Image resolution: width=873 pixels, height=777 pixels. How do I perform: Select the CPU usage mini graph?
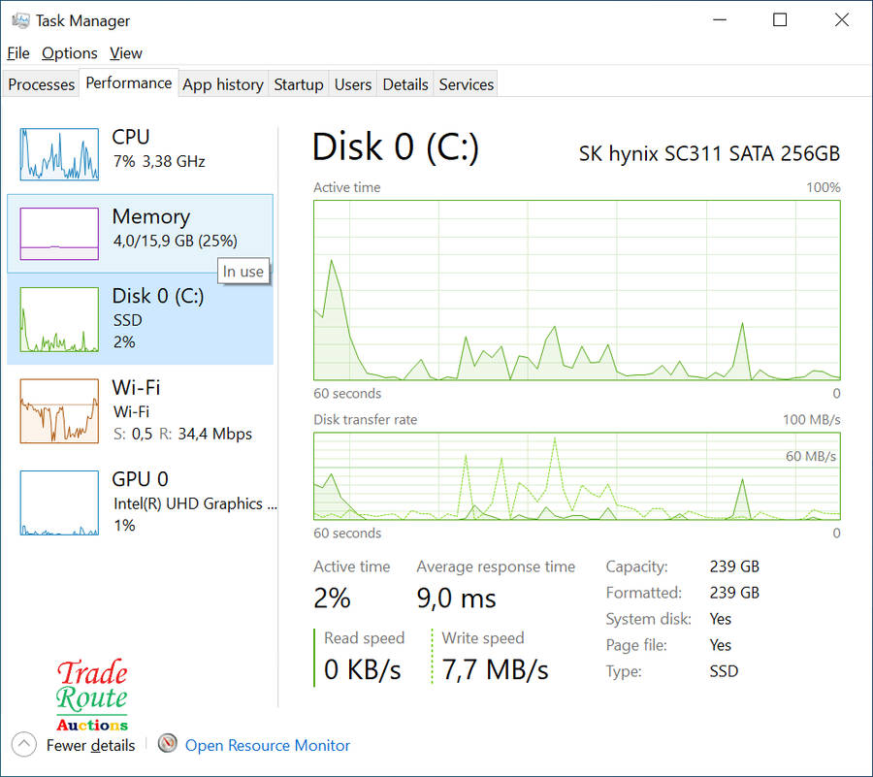point(59,154)
